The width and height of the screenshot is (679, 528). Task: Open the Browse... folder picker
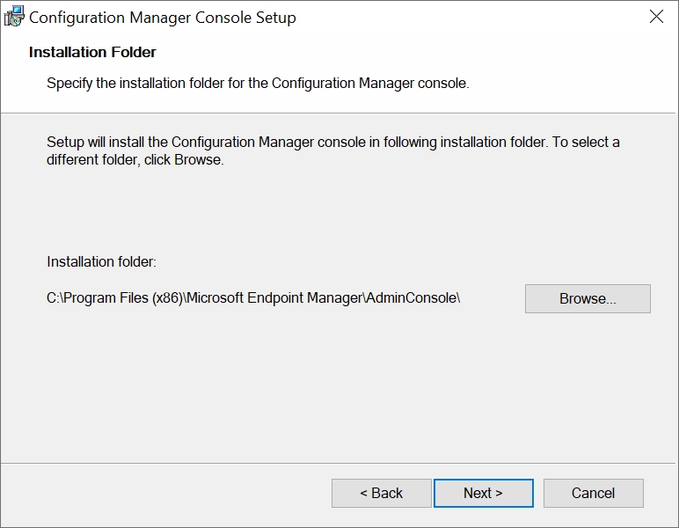click(x=588, y=298)
